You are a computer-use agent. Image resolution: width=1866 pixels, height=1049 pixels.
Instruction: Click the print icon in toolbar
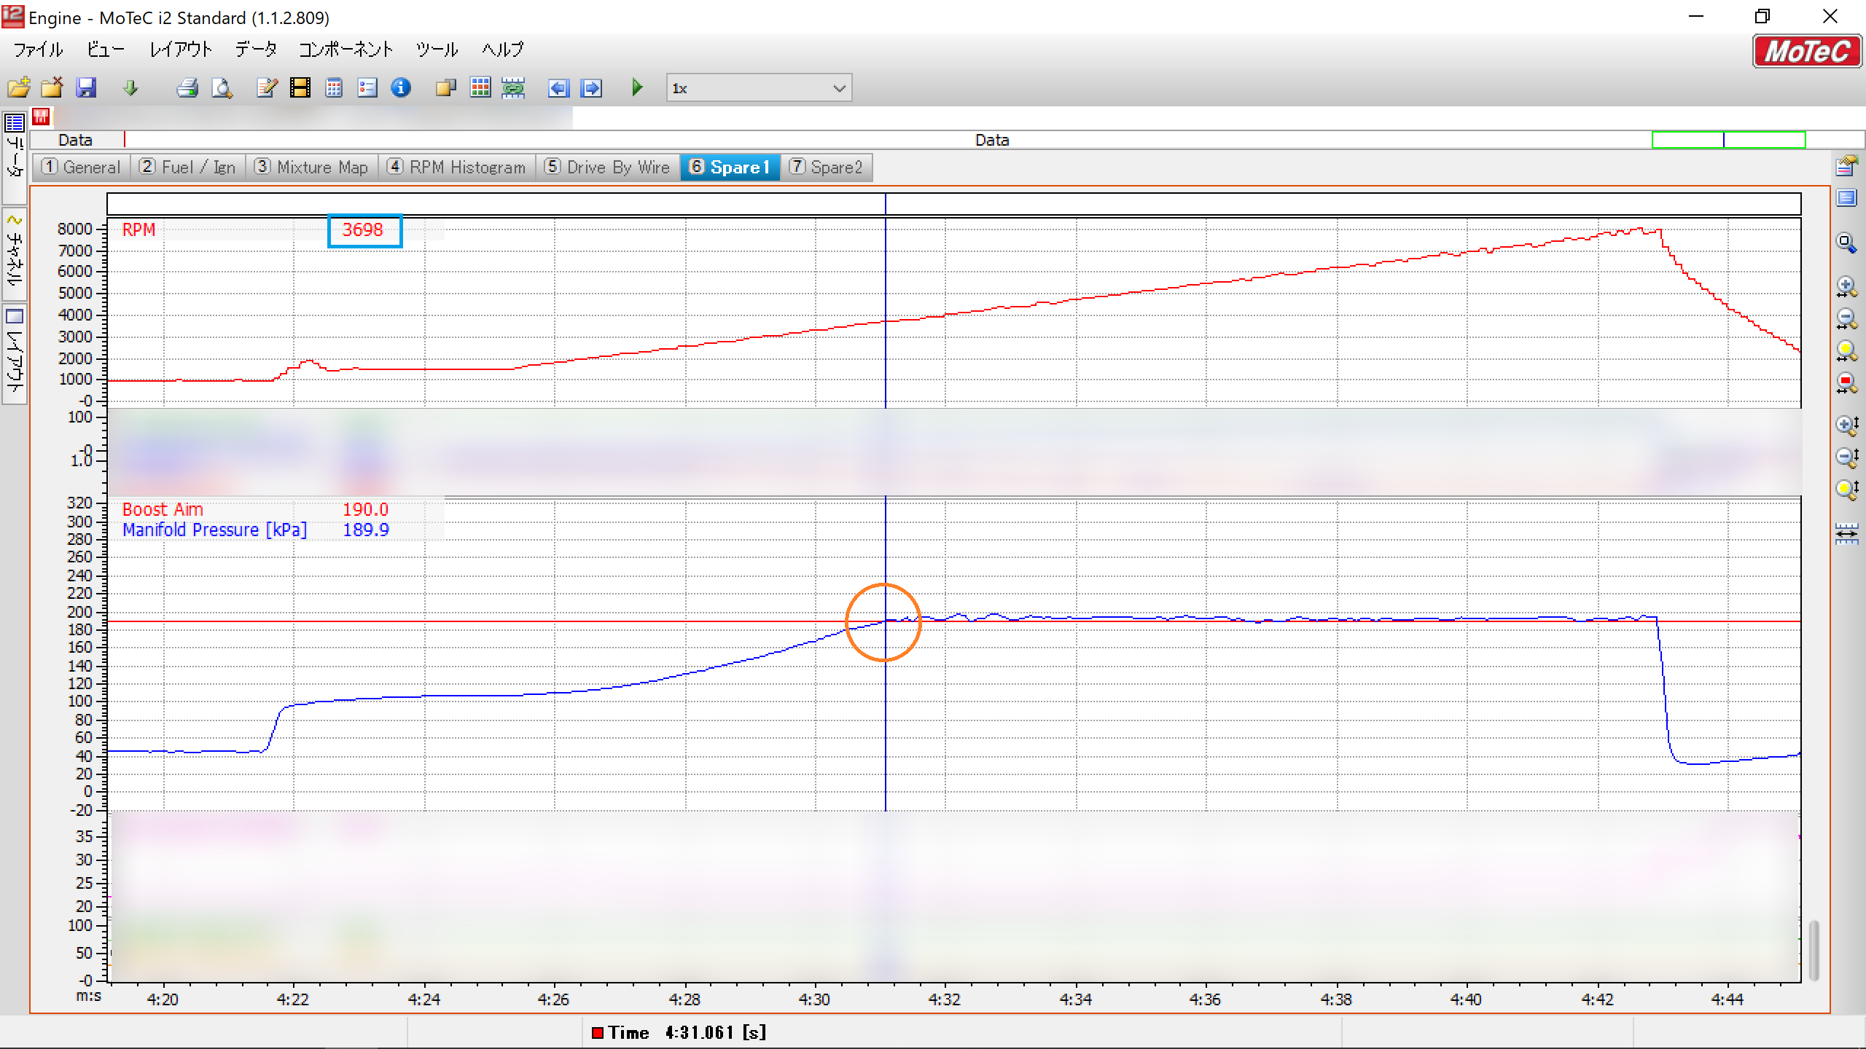(187, 88)
